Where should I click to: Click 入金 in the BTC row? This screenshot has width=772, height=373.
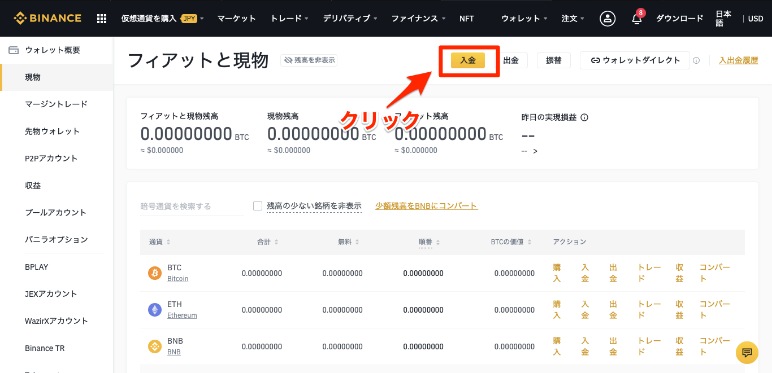tap(585, 273)
